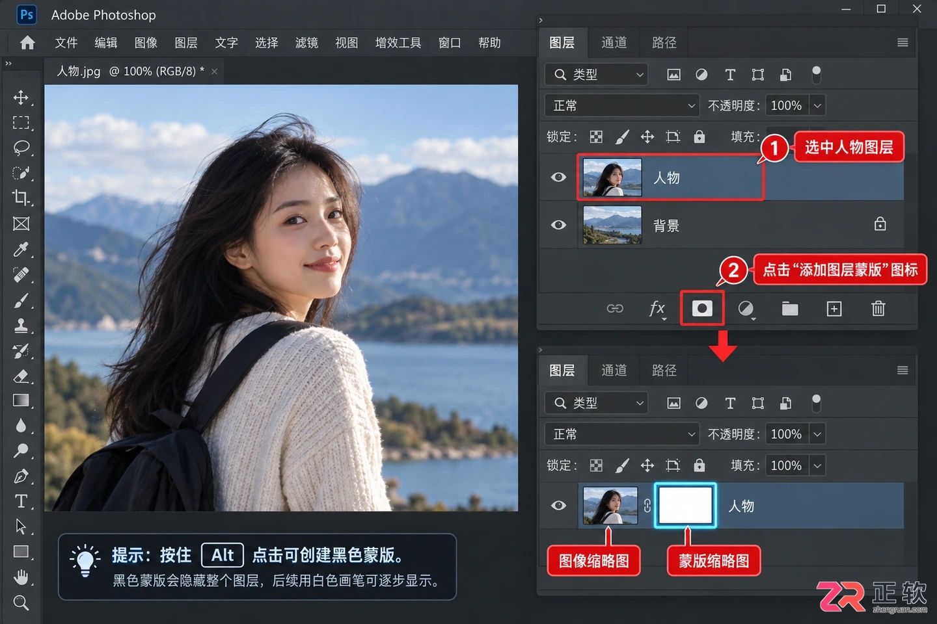Select the Path Selection arrow tool
Image resolution: width=937 pixels, height=624 pixels.
pyautogui.click(x=21, y=526)
